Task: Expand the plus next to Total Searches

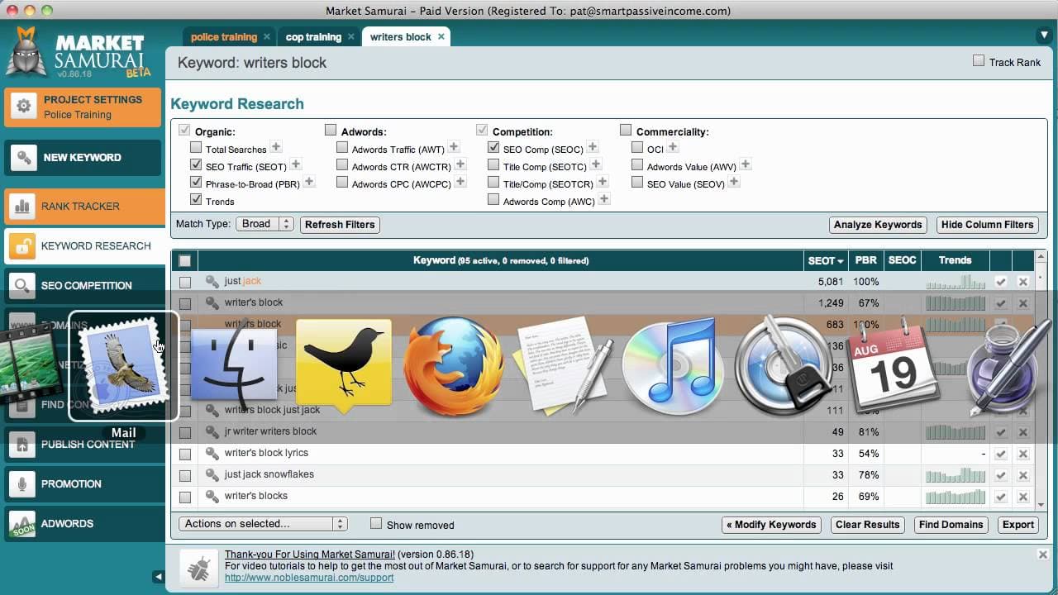Action: (x=276, y=147)
